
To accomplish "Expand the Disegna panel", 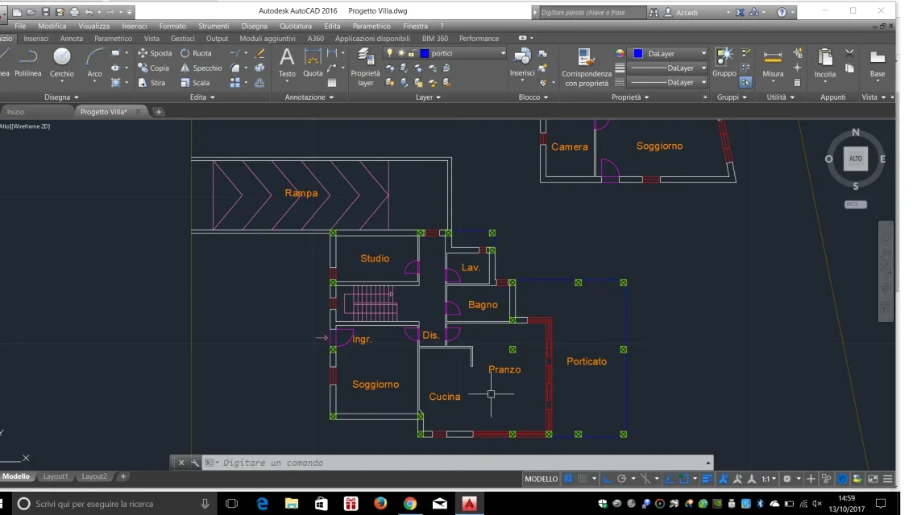I will click(x=61, y=97).
